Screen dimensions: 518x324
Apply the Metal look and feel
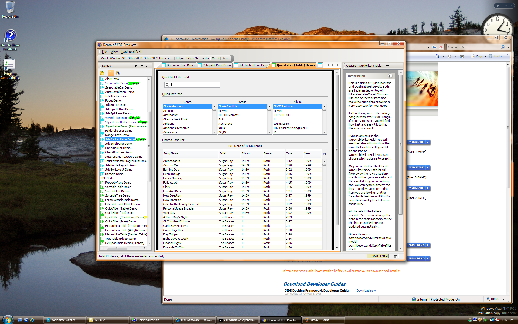pyautogui.click(x=215, y=58)
